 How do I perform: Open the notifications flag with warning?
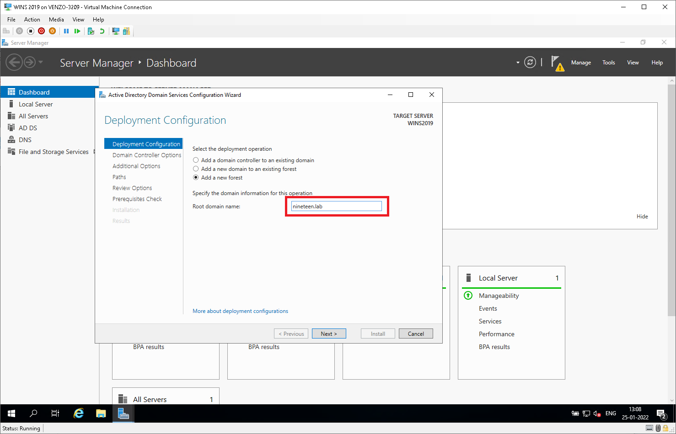click(557, 63)
